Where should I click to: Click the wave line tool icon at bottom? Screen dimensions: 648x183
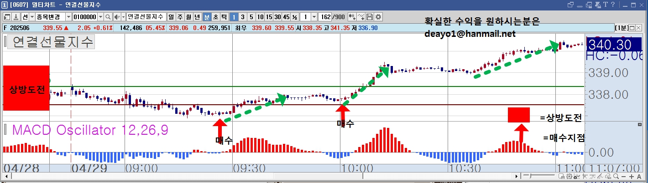pyautogui.click(x=592, y=176)
